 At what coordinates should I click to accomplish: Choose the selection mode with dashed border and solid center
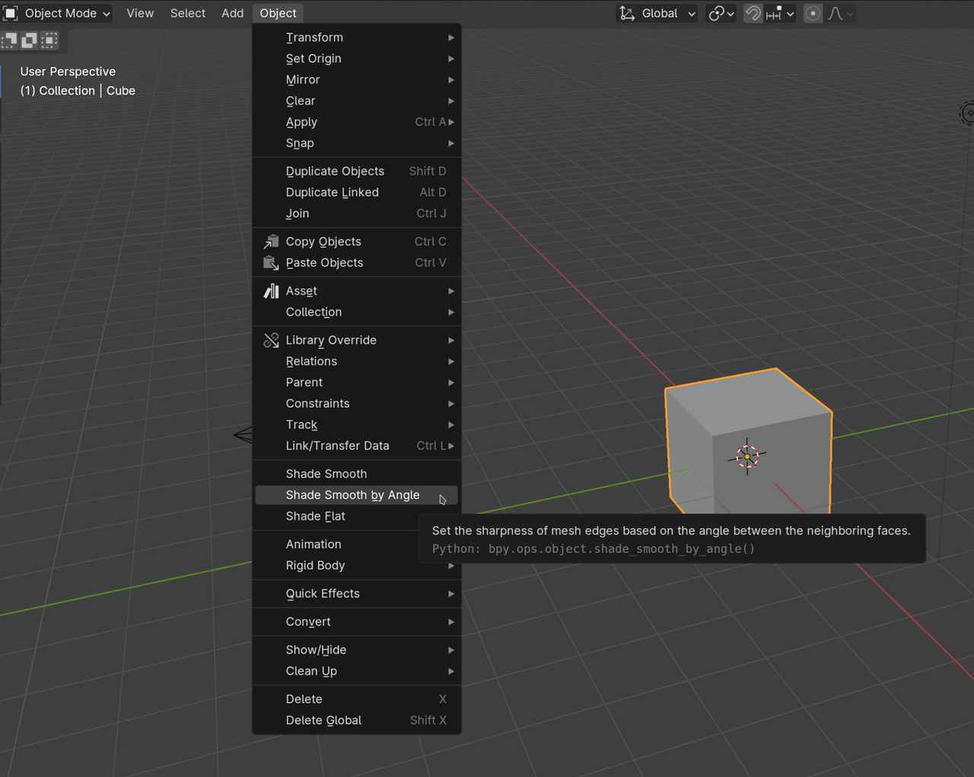pos(49,40)
